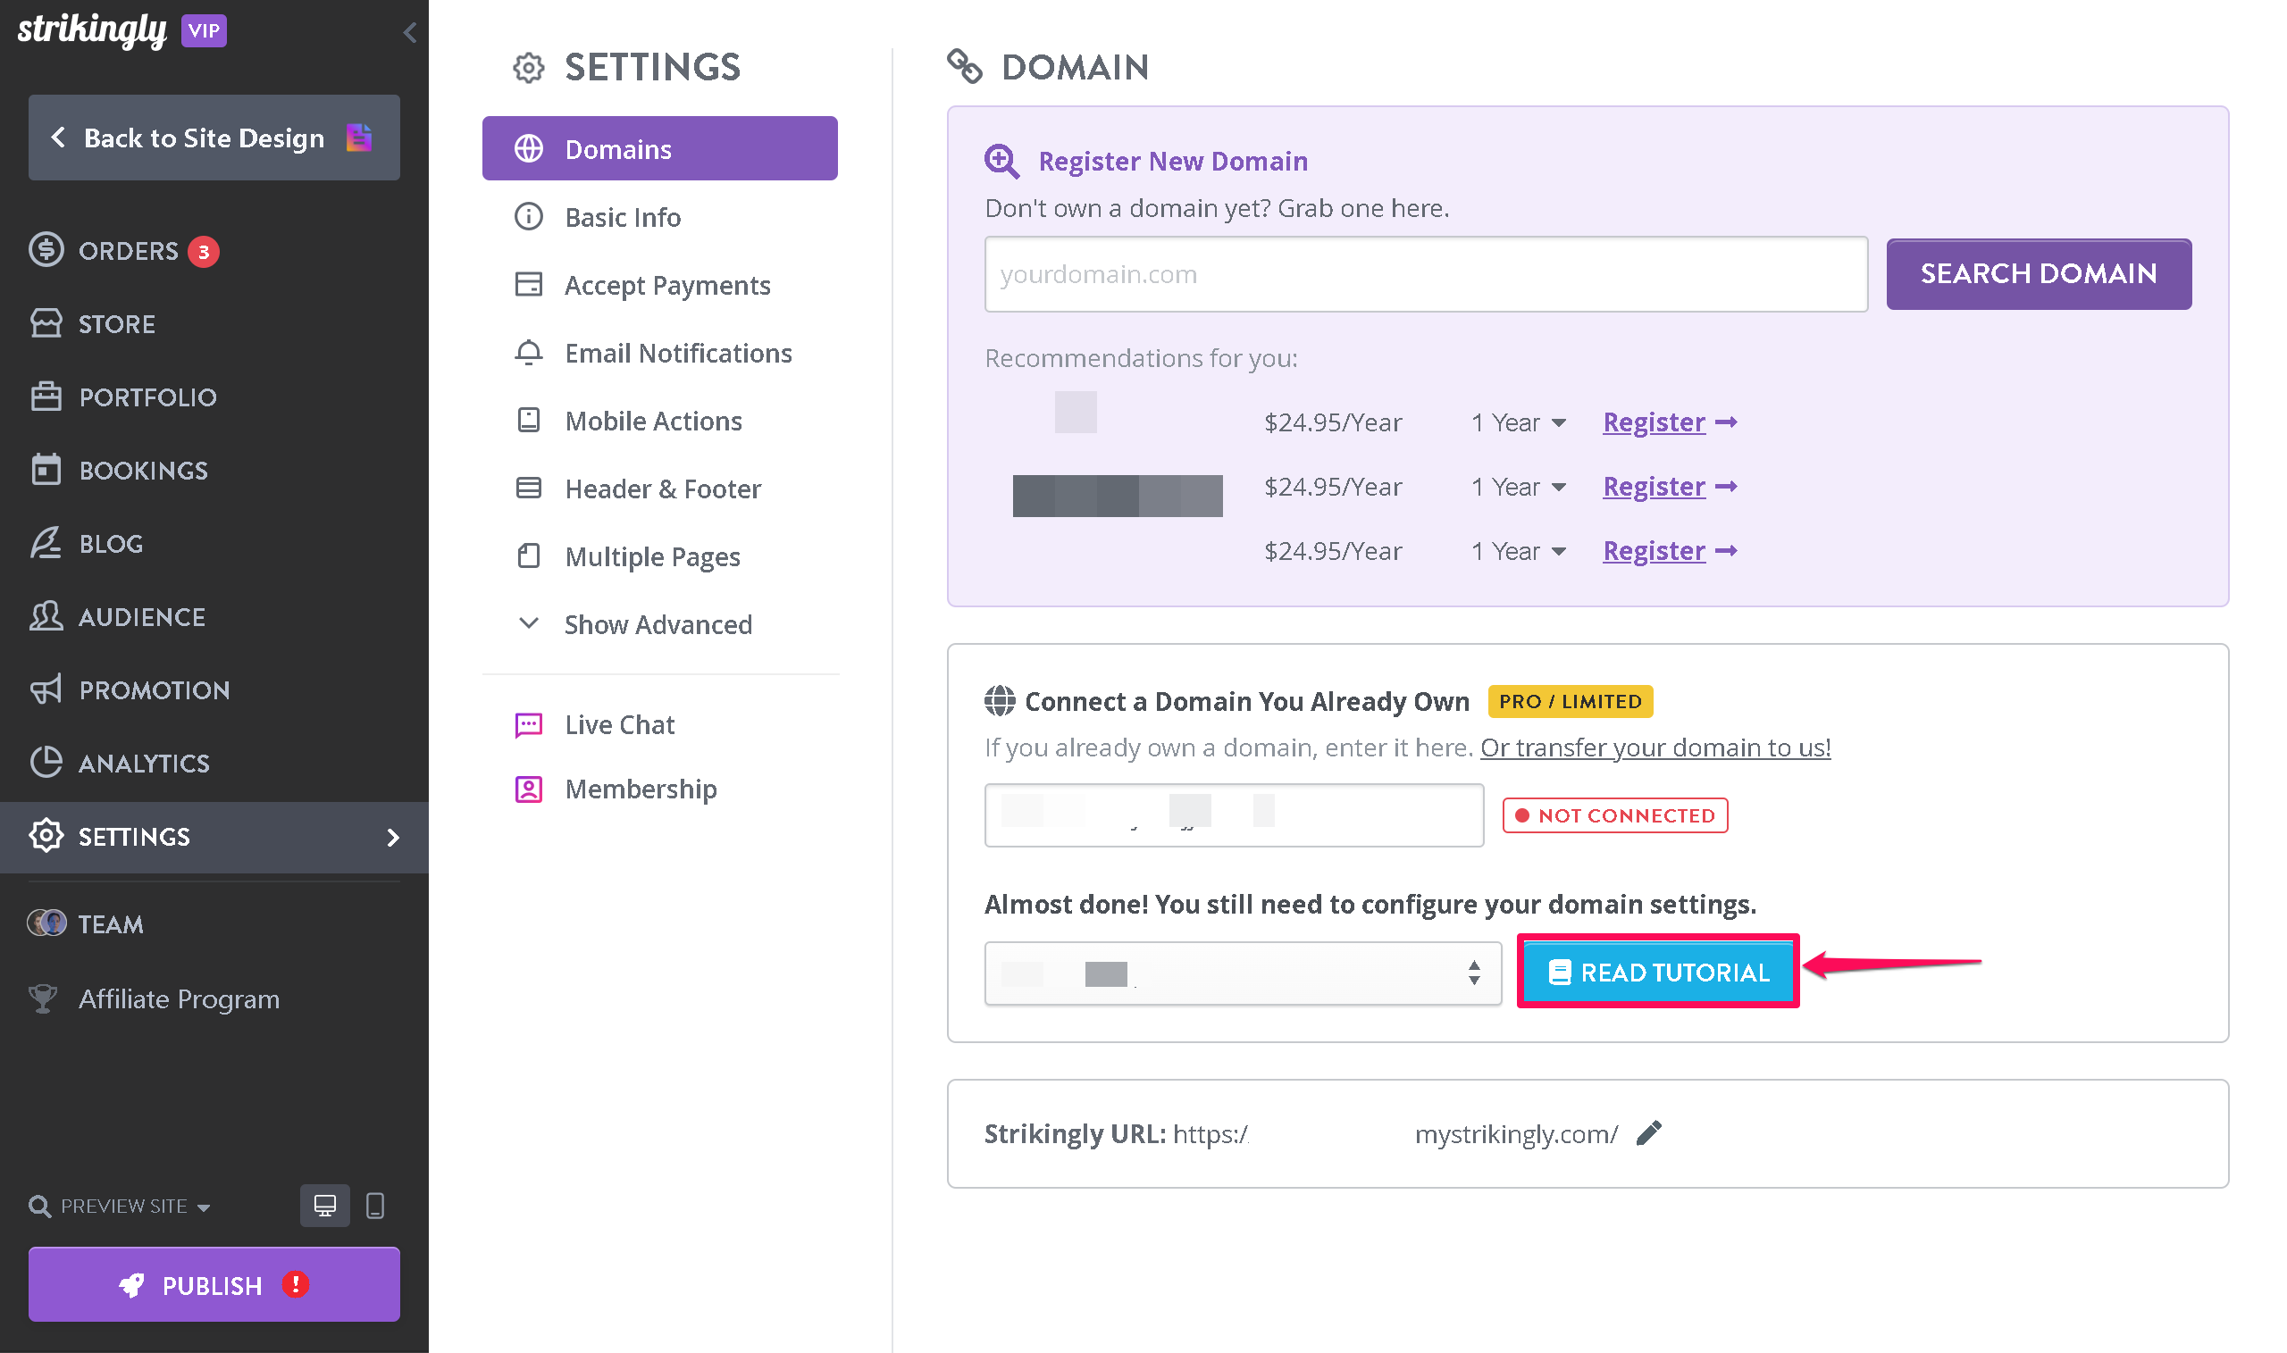
Task: Select Basic Info settings tab
Action: [622, 217]
